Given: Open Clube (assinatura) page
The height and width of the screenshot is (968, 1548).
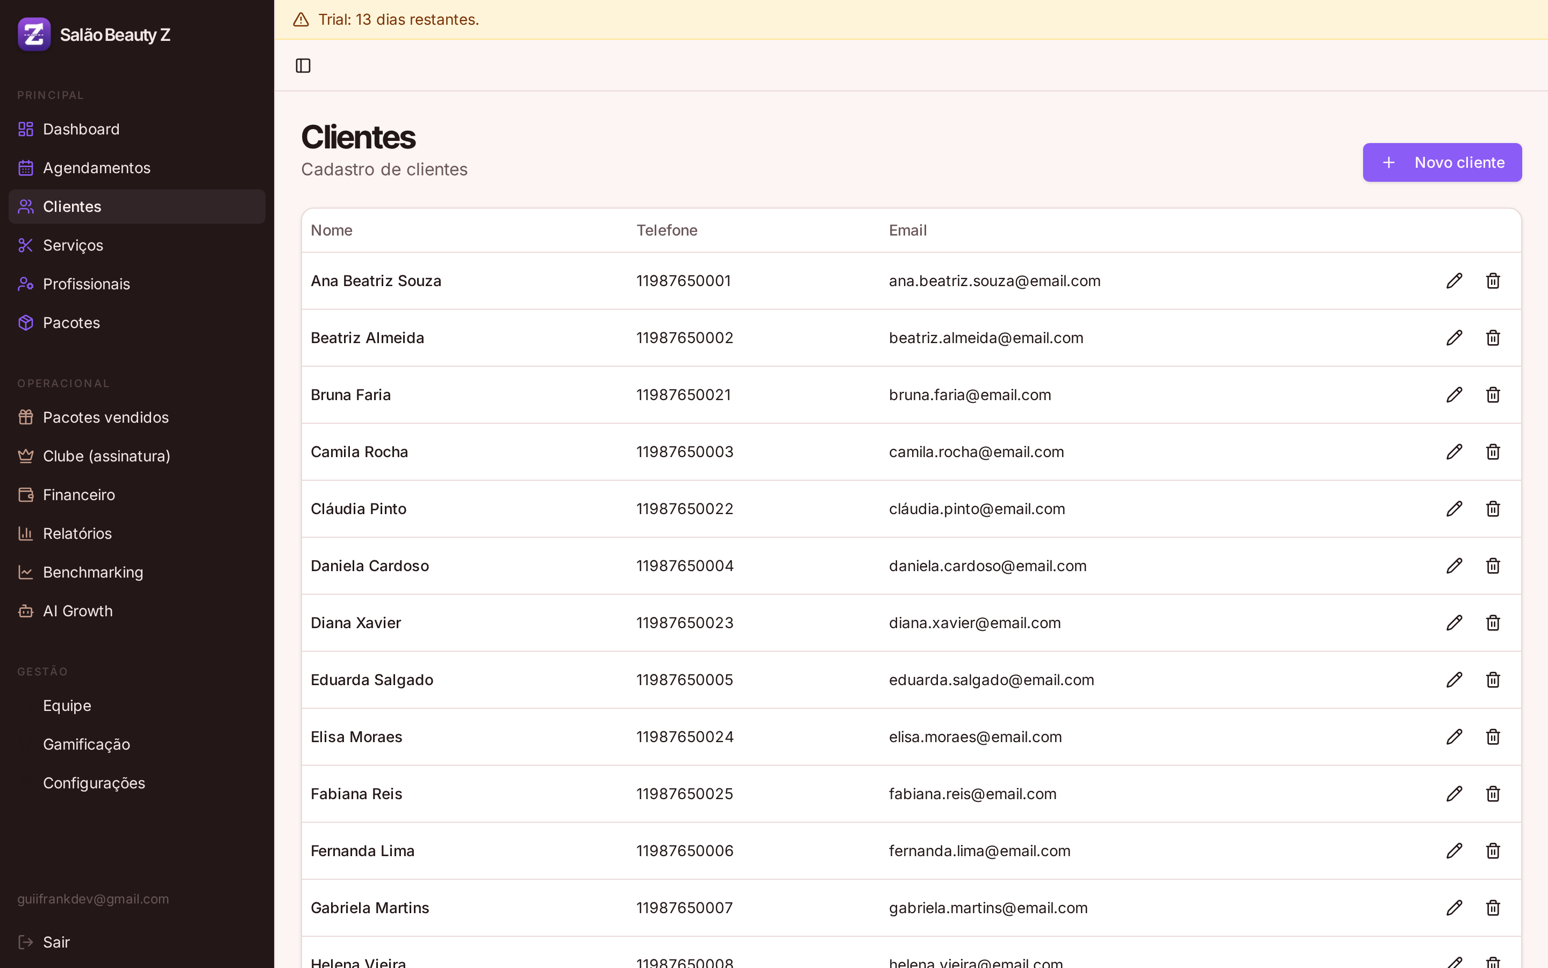Looking at the screenshot, I should point(137,456).
